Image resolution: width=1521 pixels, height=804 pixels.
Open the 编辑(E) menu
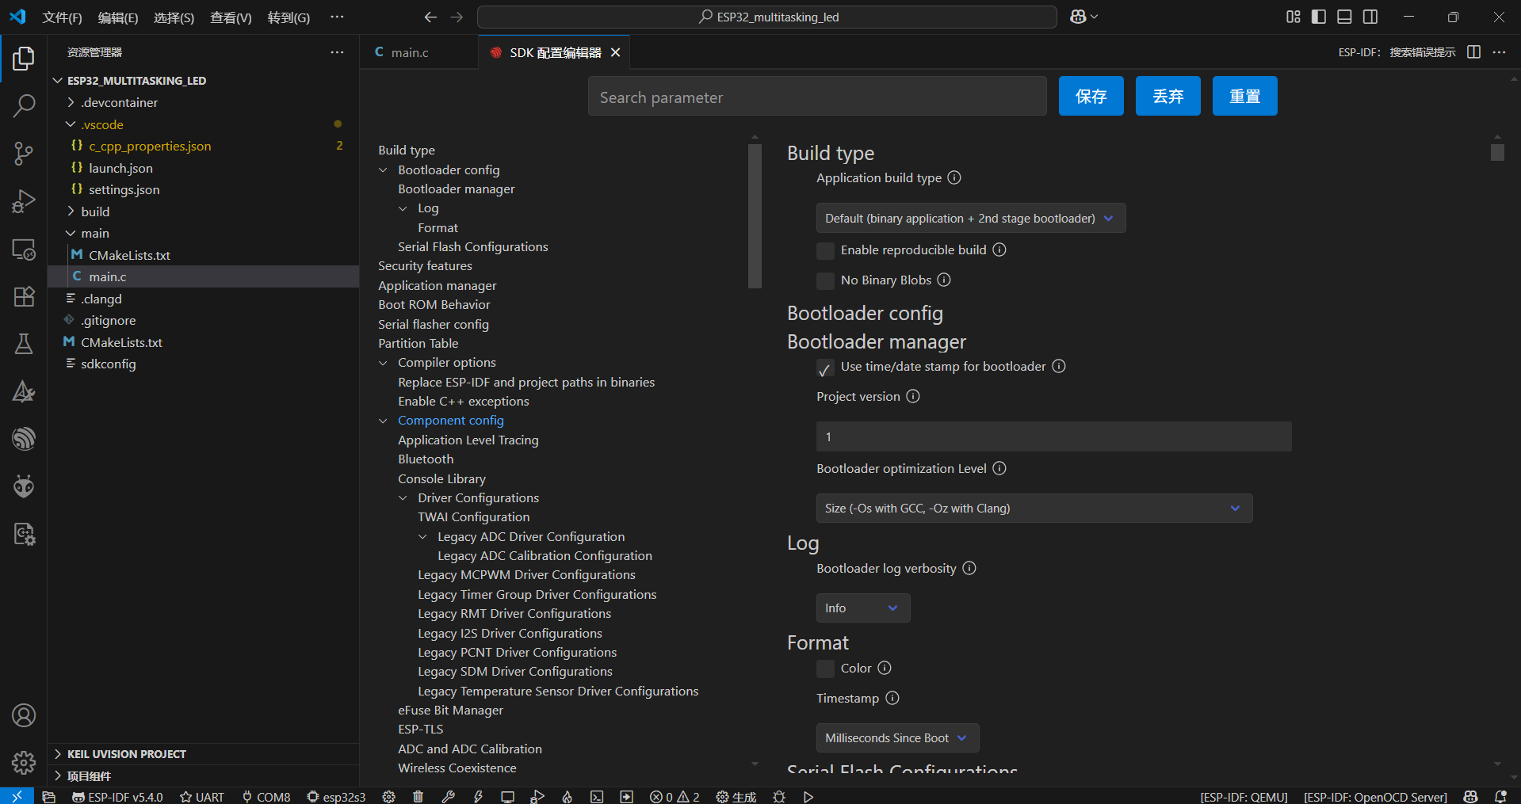tap(118, 17)
